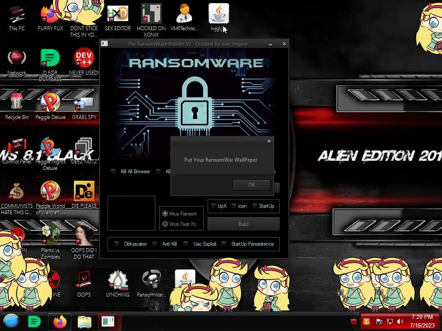Show hidden tray icons with the red arrow
Viewport: 442px width, 331px height.
click(x=354, y=322)
